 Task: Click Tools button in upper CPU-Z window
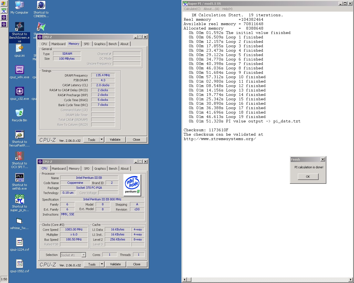pos(92,140)
